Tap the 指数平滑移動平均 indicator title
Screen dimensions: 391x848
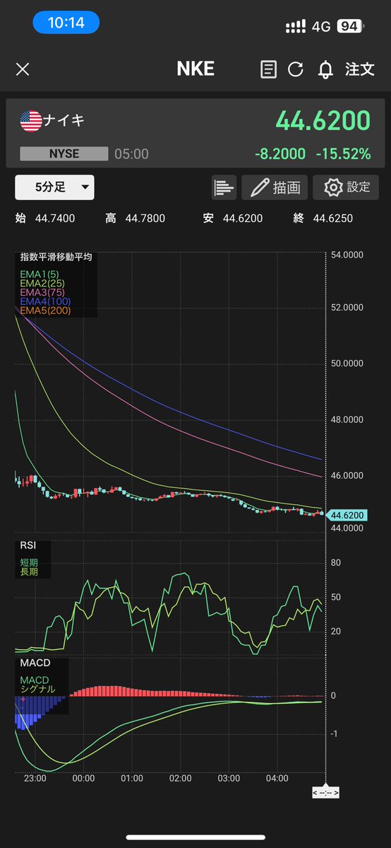point(56,257)
